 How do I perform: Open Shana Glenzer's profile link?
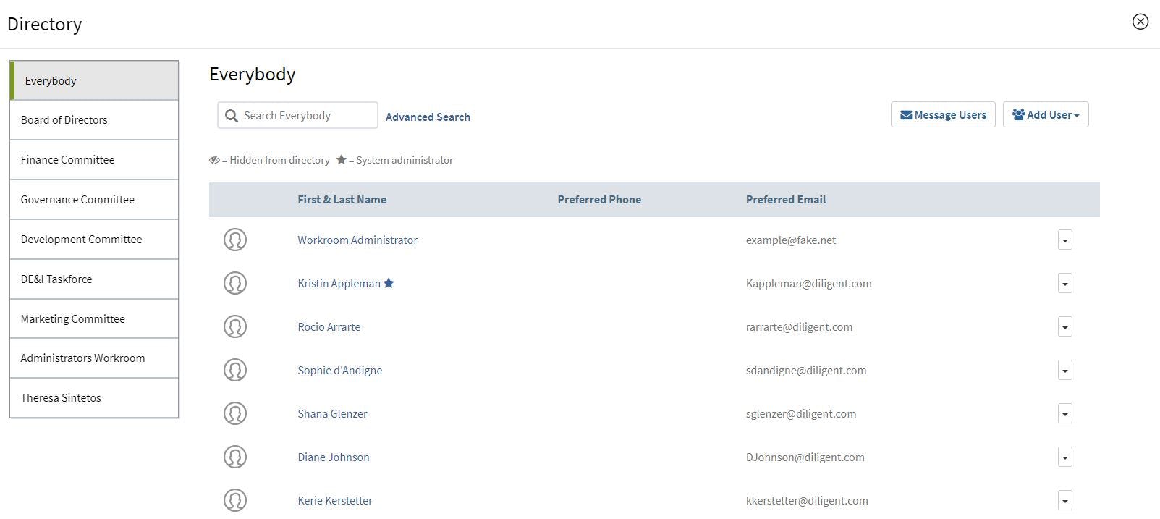coord(332,414)
